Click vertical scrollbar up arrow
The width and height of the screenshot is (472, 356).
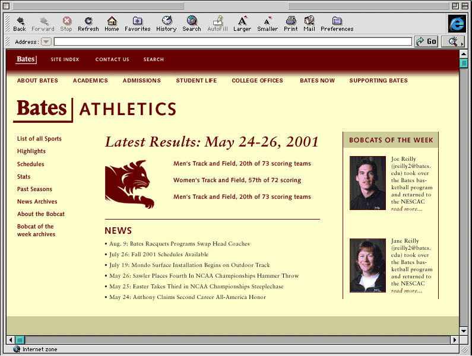[464, 55]
